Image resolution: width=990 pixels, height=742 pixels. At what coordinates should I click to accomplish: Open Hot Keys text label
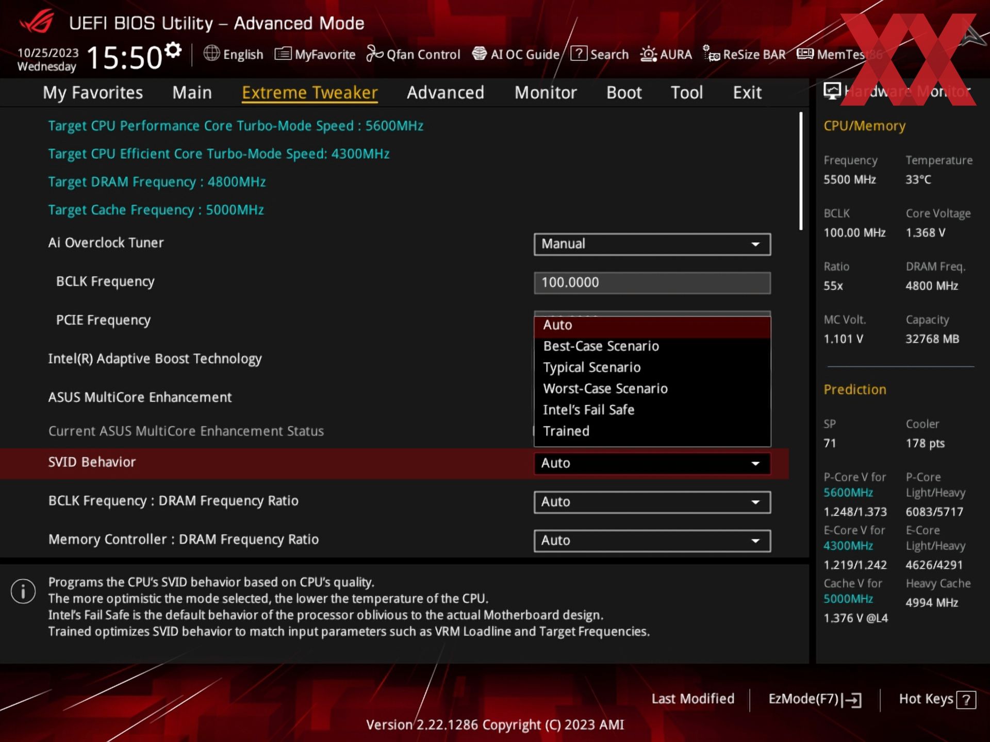[926, 699]
